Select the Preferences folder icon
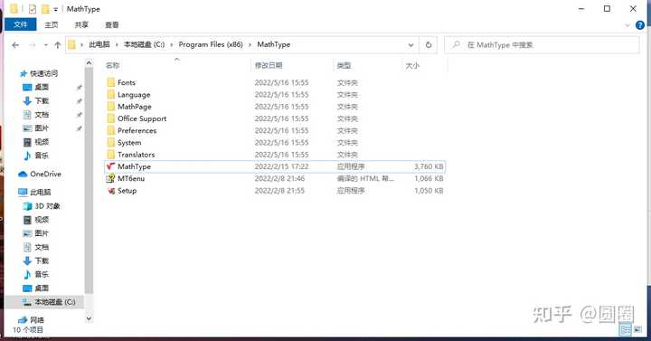Screen dimensions: 651x341 point(111,130)
